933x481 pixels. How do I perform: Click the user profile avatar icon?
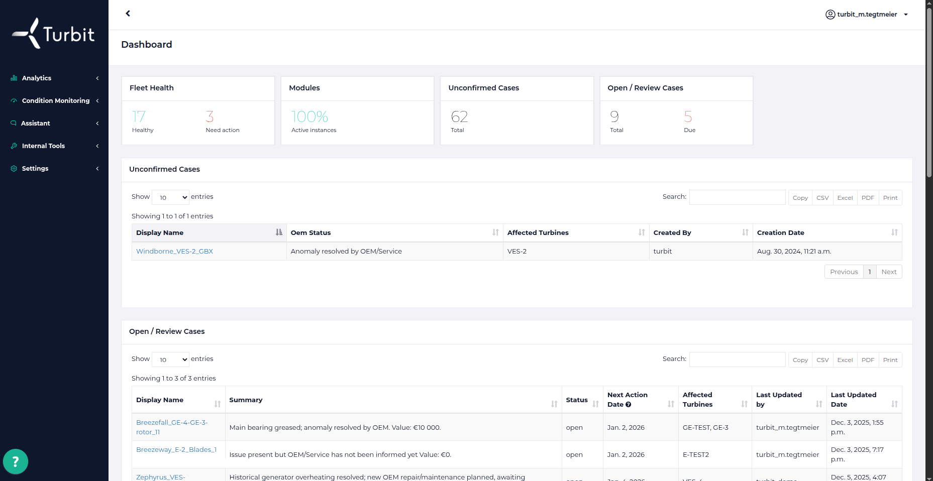830,15
